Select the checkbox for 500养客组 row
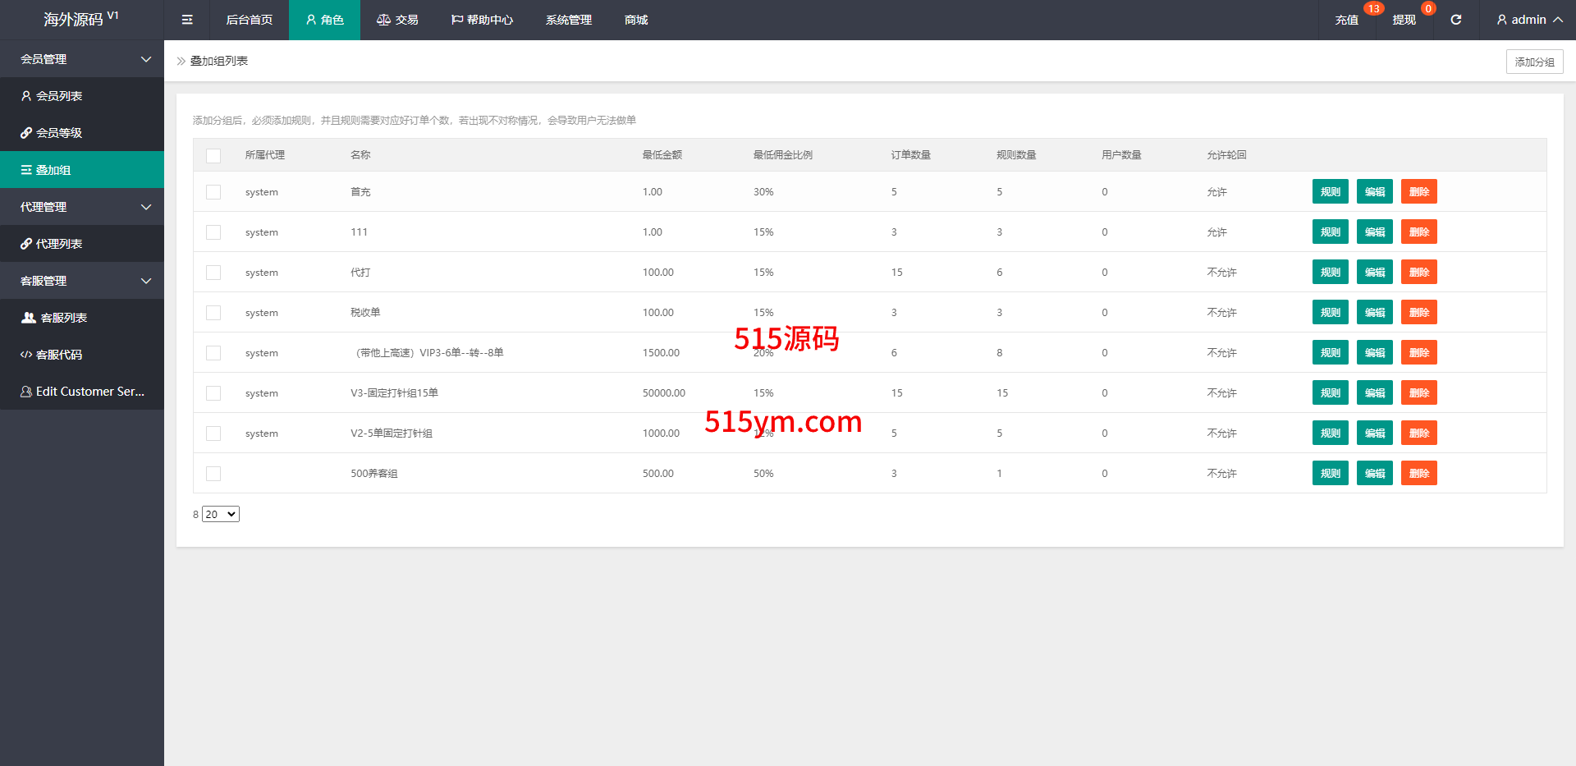The height and width of the screenshot is (766, 1576). pos(213,474)
